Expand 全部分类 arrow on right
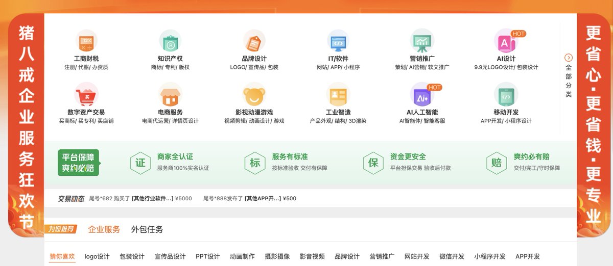The height and width of the screenshot is (266, 613). tap(569, 58)
